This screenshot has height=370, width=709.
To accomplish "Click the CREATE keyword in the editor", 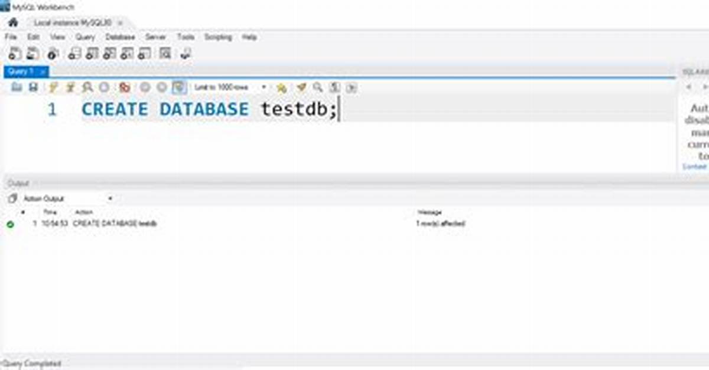I will tap(115, 110).
